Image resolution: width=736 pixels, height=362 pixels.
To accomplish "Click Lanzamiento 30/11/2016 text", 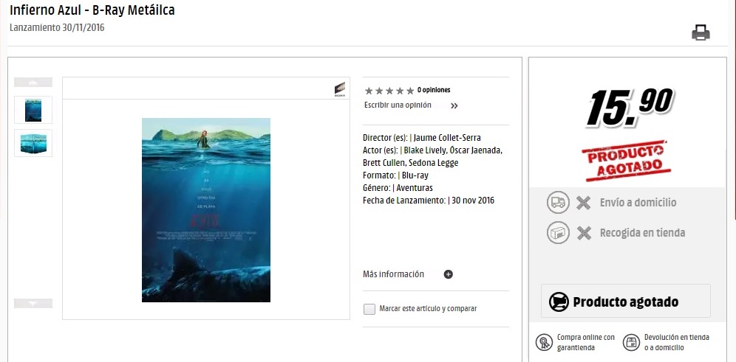I will 57,27.
